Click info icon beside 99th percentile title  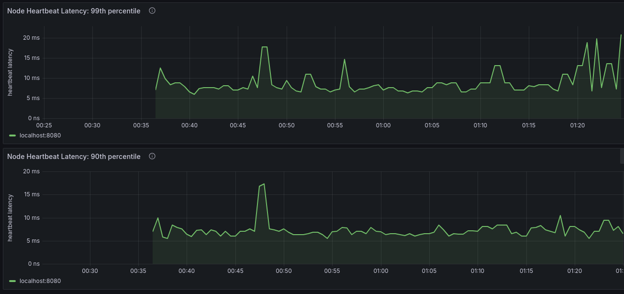pyautogui.click(x=152, y=11)
